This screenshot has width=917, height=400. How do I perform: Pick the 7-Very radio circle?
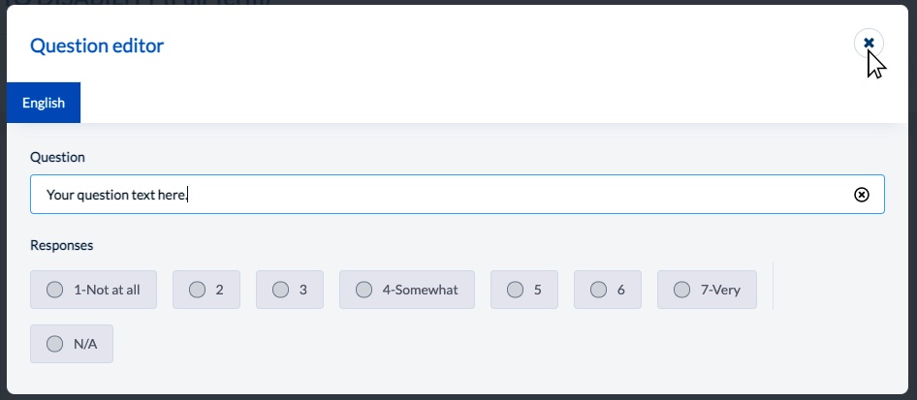[x=681, y=290]
